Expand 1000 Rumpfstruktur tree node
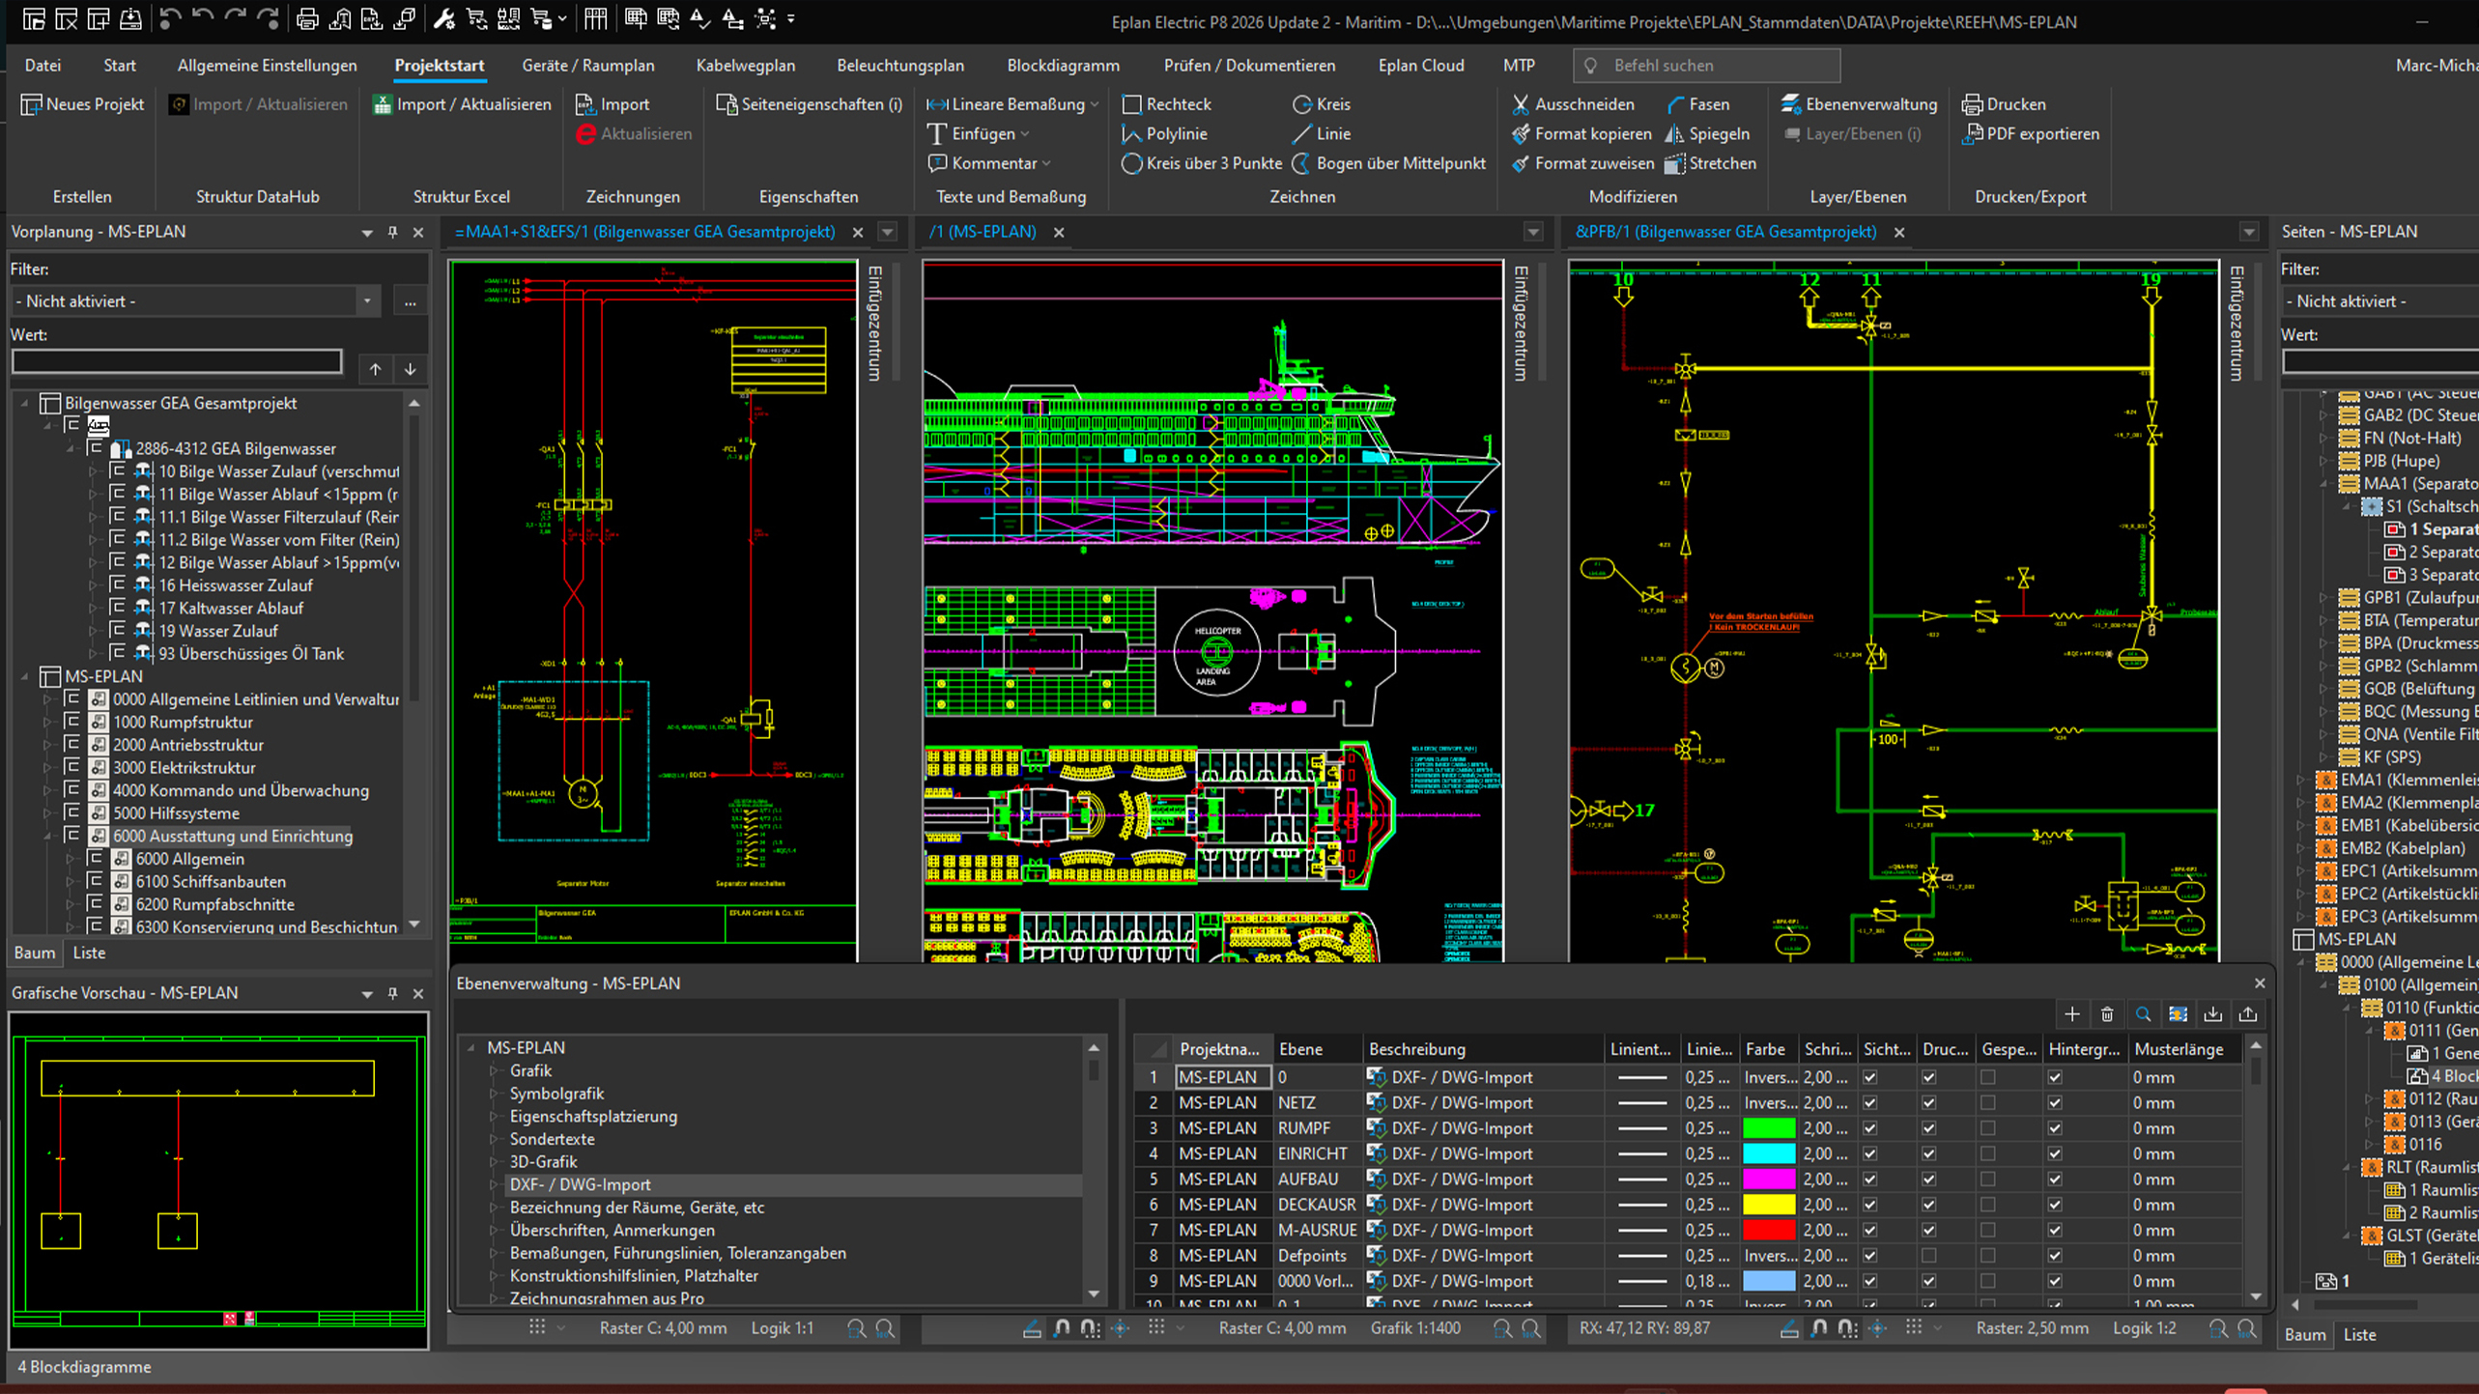 pos(47,723)
